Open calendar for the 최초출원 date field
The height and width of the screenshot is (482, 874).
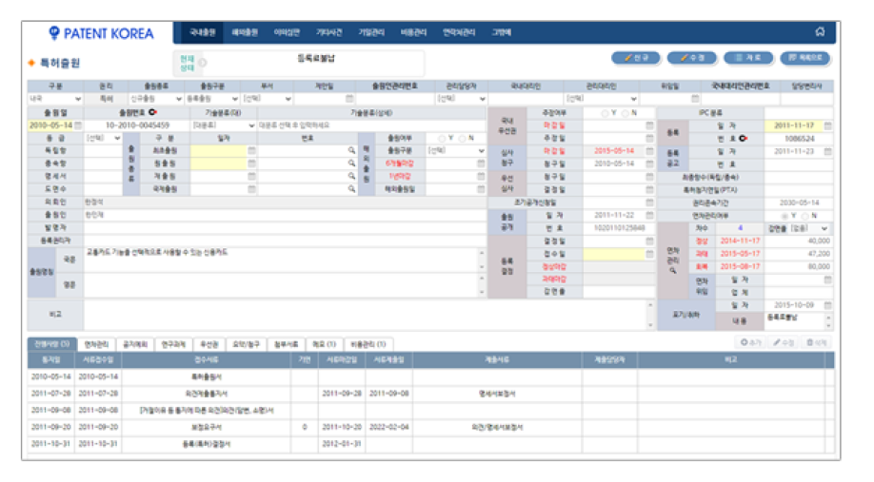click(251, 150)
